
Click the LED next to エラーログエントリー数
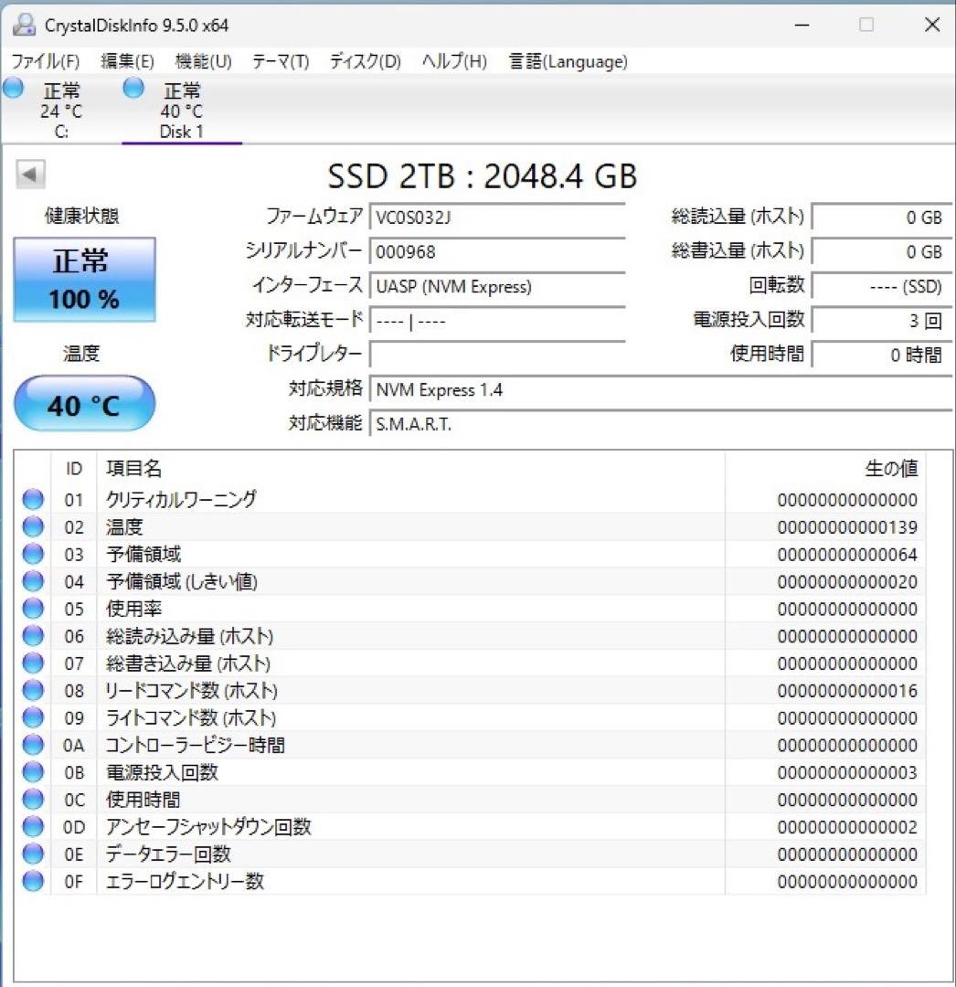(x=32, y=881)
